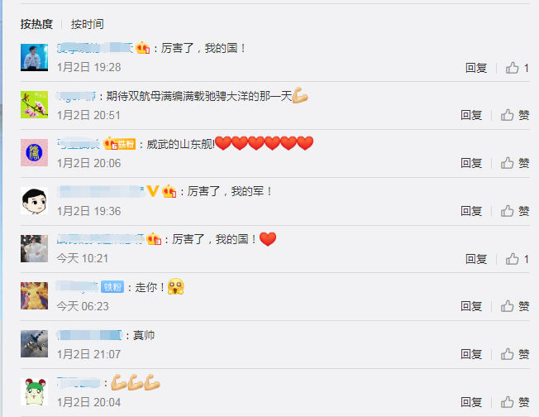Open the flower avatar profile
Image resolution: width=539 pixels, height=417 pixels.
coord(35,104)
